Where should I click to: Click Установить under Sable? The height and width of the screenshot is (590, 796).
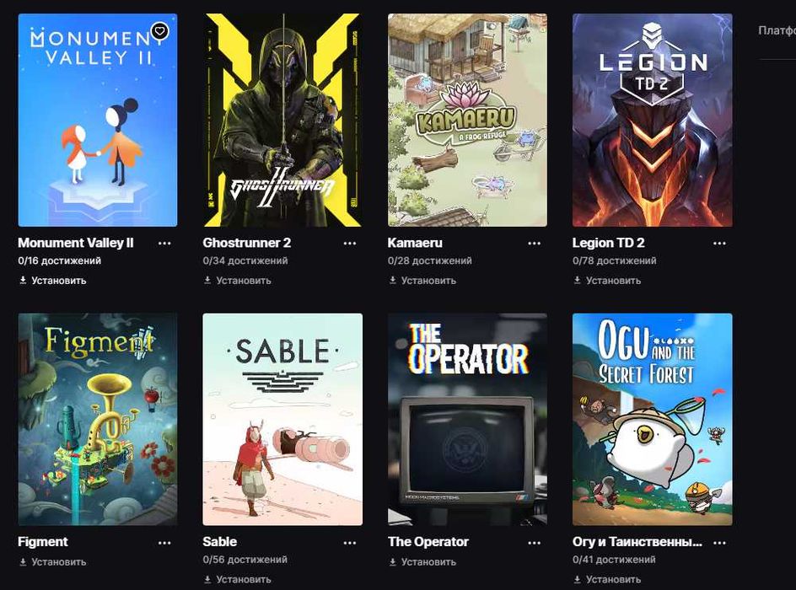238,579
